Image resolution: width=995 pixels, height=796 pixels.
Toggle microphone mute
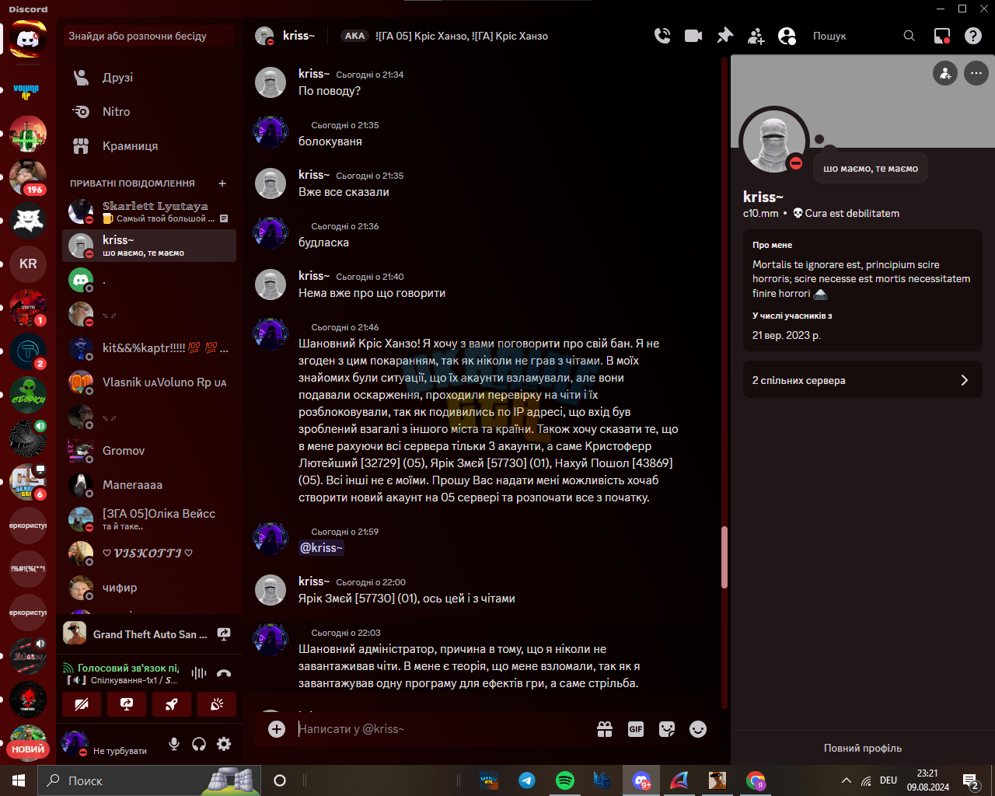coord(174,745)
